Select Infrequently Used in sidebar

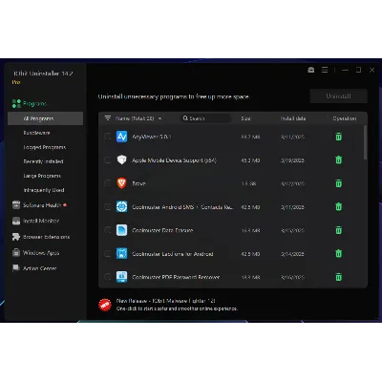point(44,190)
